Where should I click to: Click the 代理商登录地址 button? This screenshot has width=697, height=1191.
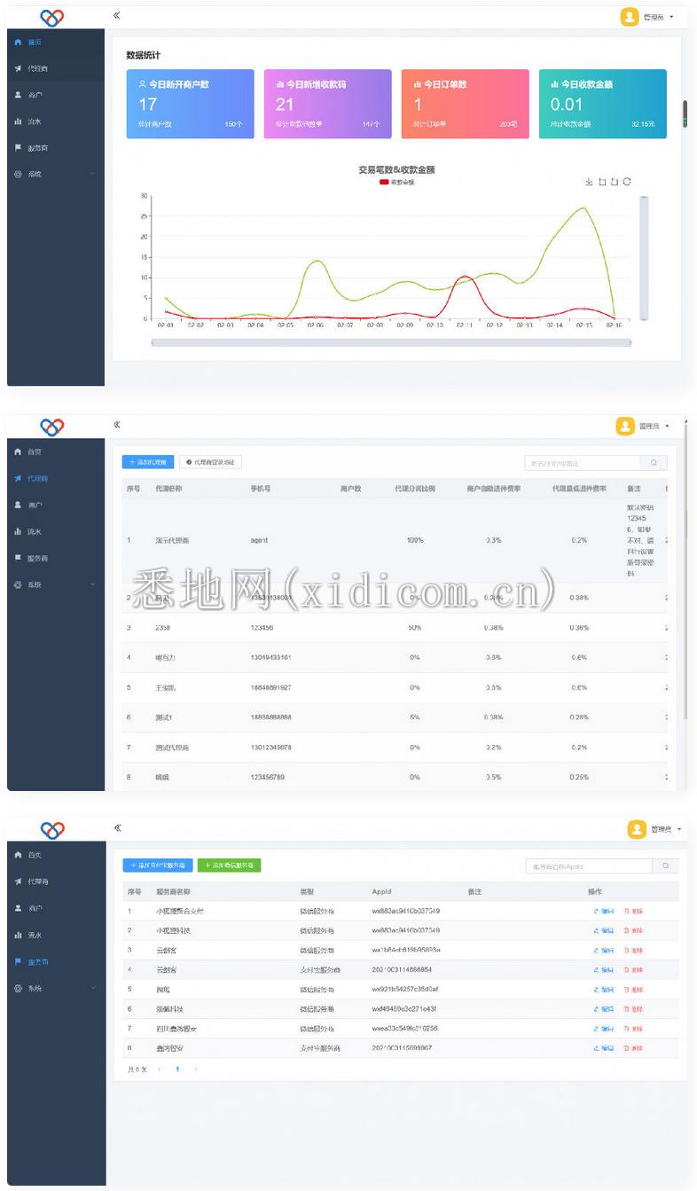pos(210,462)
